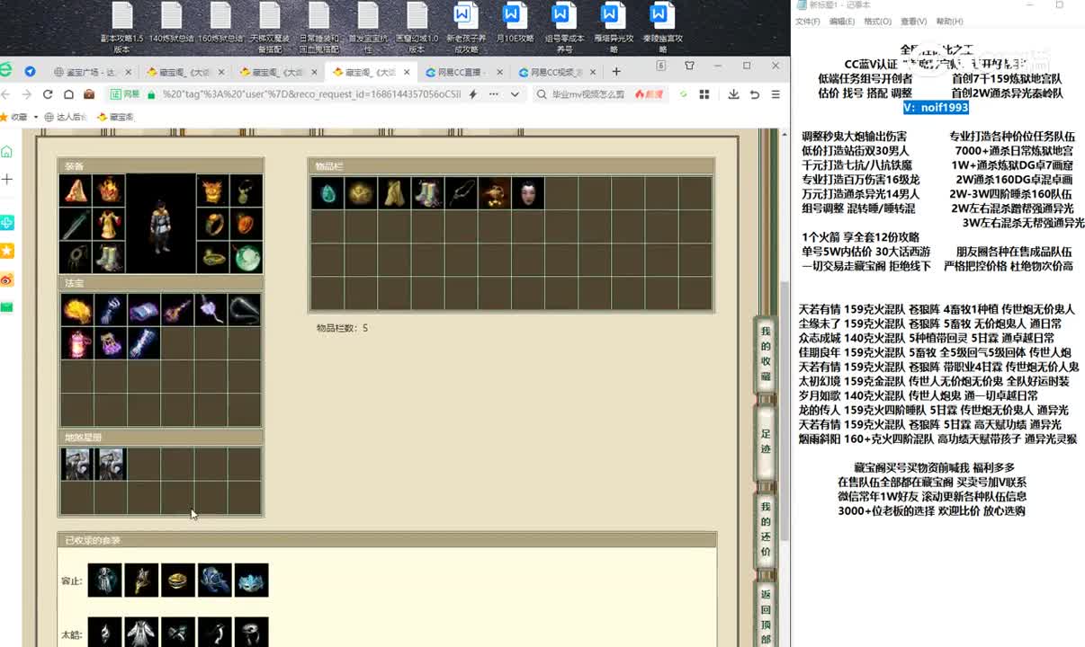This screenshot has width=1085, height=647.
Task: Select the pointed hat equipment icon
Action: 76,191
